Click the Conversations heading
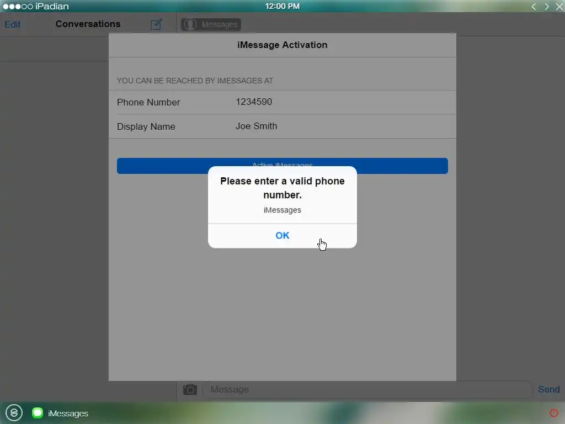Viewport: 565px width, 424px height. (88, 24)
